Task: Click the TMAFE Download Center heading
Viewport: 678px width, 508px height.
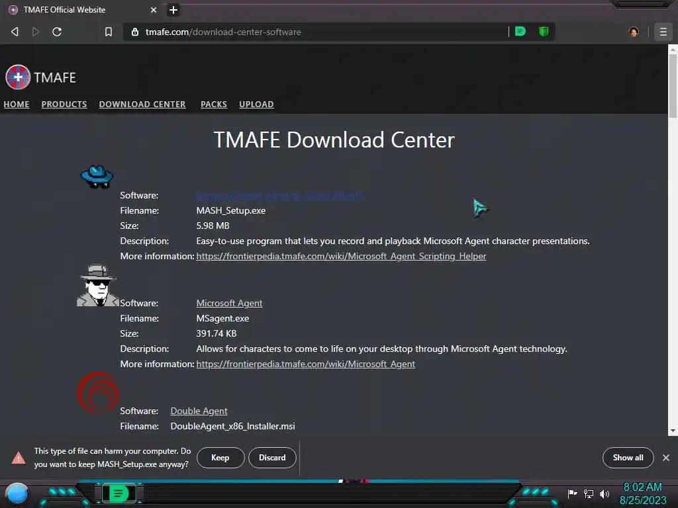Action: click(x=334, y=140)
